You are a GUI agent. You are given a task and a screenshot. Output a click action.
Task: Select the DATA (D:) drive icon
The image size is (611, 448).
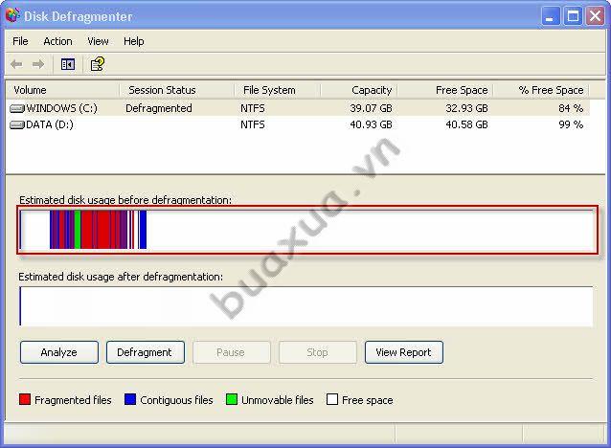[x=16, y=124]
